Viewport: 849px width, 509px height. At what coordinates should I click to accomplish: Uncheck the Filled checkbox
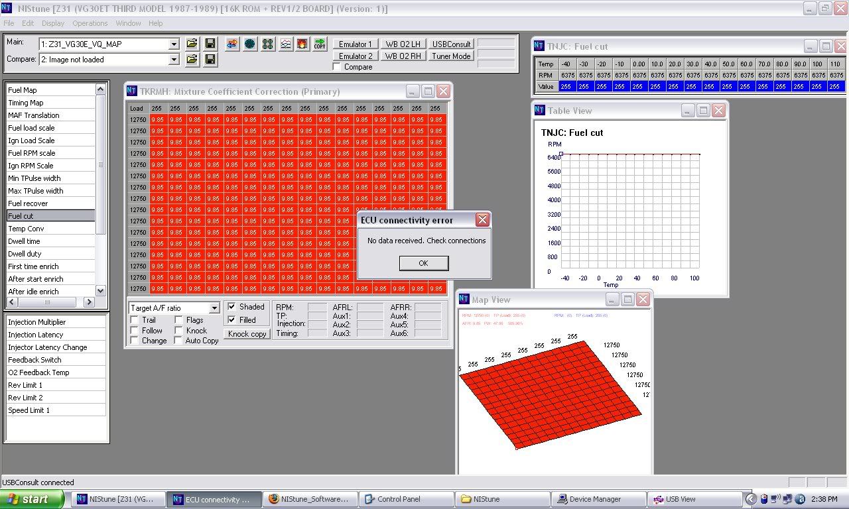(x=231, y=320)
